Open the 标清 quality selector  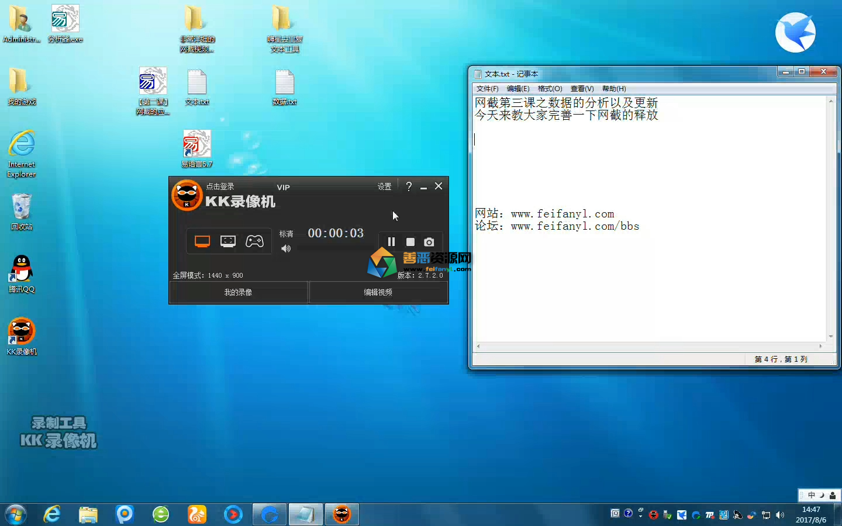[286, 234]
